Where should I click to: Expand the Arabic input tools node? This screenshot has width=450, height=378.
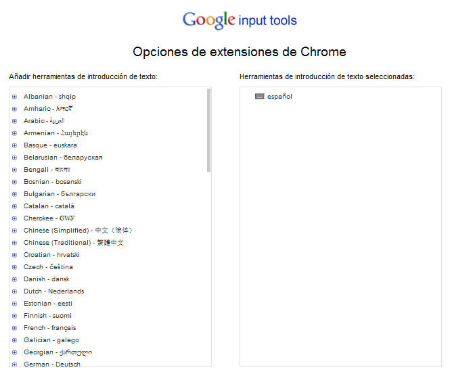pos(14,121)
